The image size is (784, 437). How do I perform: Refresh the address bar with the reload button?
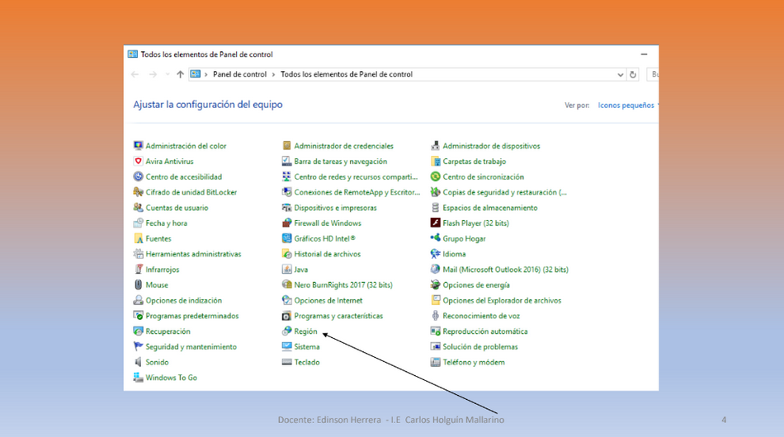click(632, 74)
